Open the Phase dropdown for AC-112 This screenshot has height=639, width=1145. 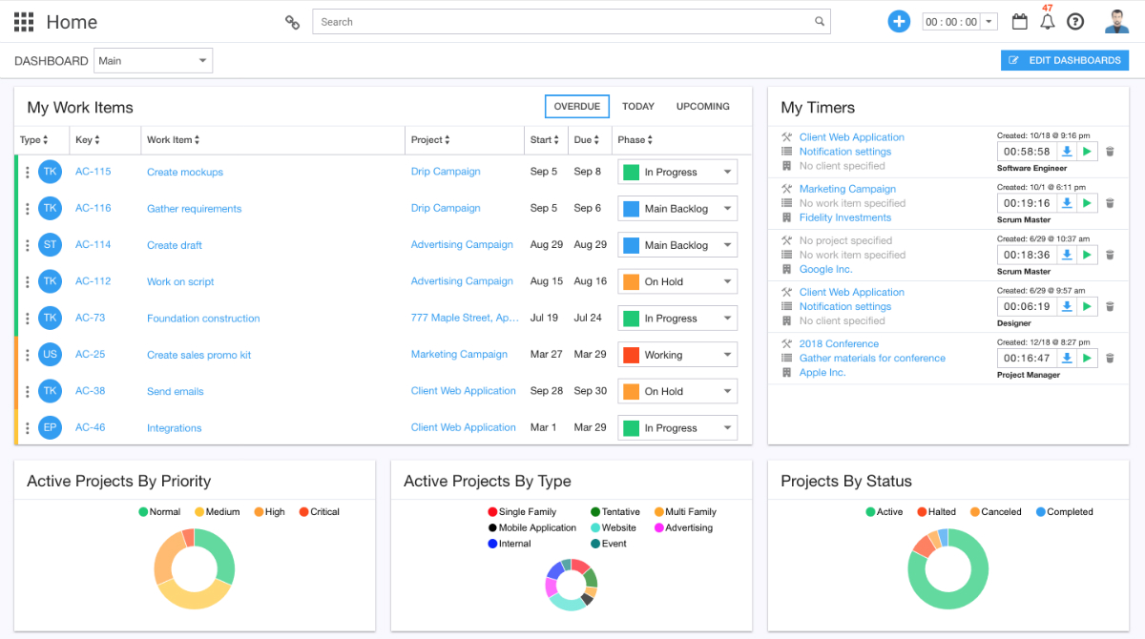[677, 281]
